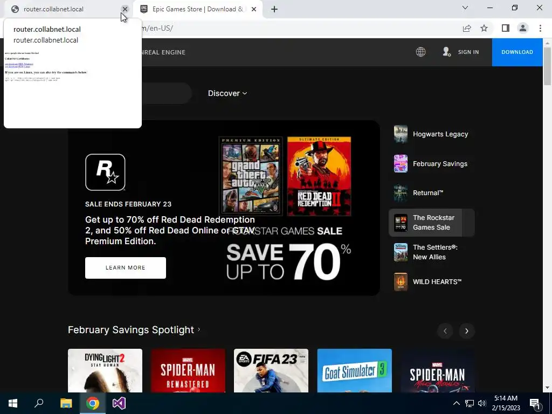The image size is (552, 414).
Task: Click the Hogwarts Legacy thumbnail icon
Action: pos(401,134)
